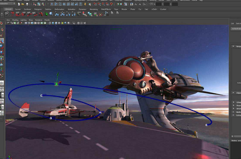Select the Curves shelf tab
This screenshot has width=241, height=159.
pyautogui.click(x=18, y=9)
